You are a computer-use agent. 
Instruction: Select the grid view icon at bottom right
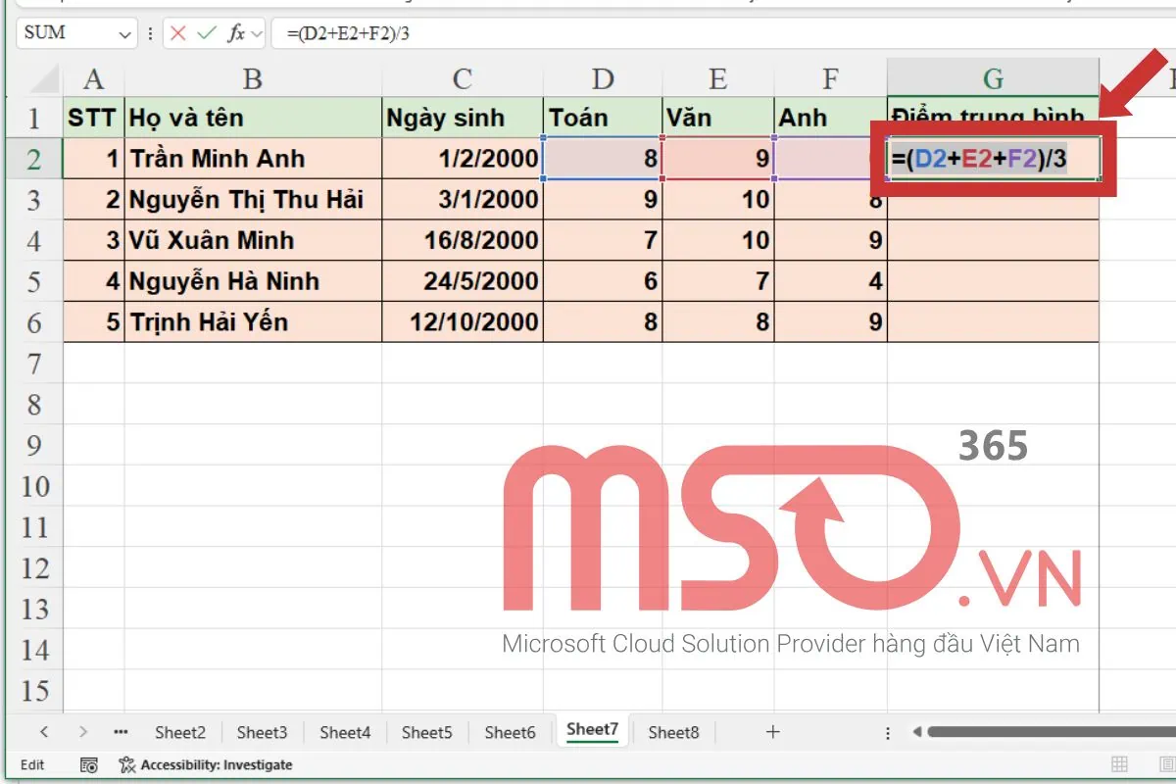click(1118, 764)
